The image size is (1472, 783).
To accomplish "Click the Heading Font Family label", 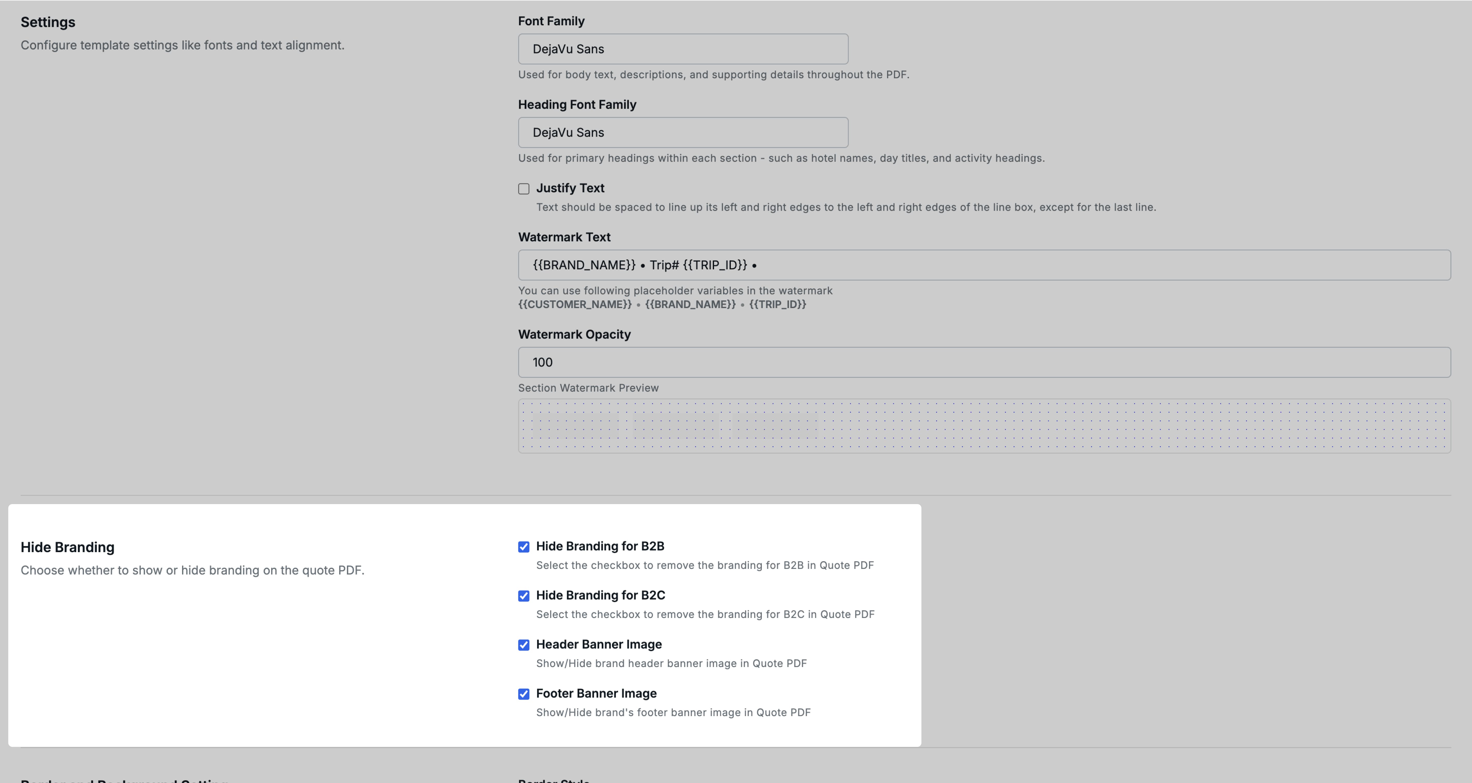I will tap(577, 105).
